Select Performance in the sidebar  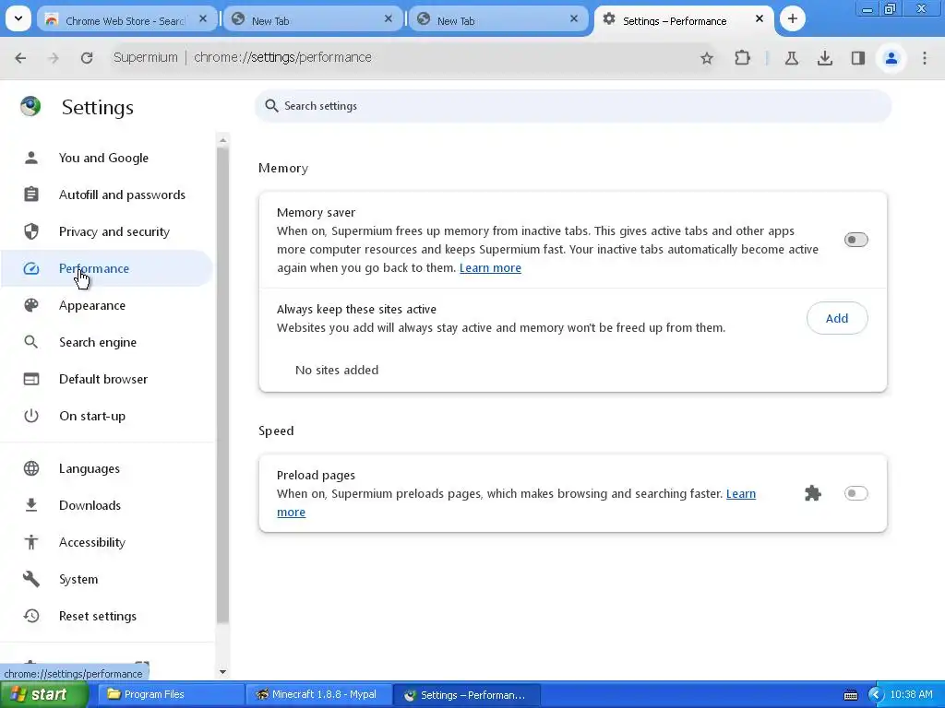pos(107,268)
